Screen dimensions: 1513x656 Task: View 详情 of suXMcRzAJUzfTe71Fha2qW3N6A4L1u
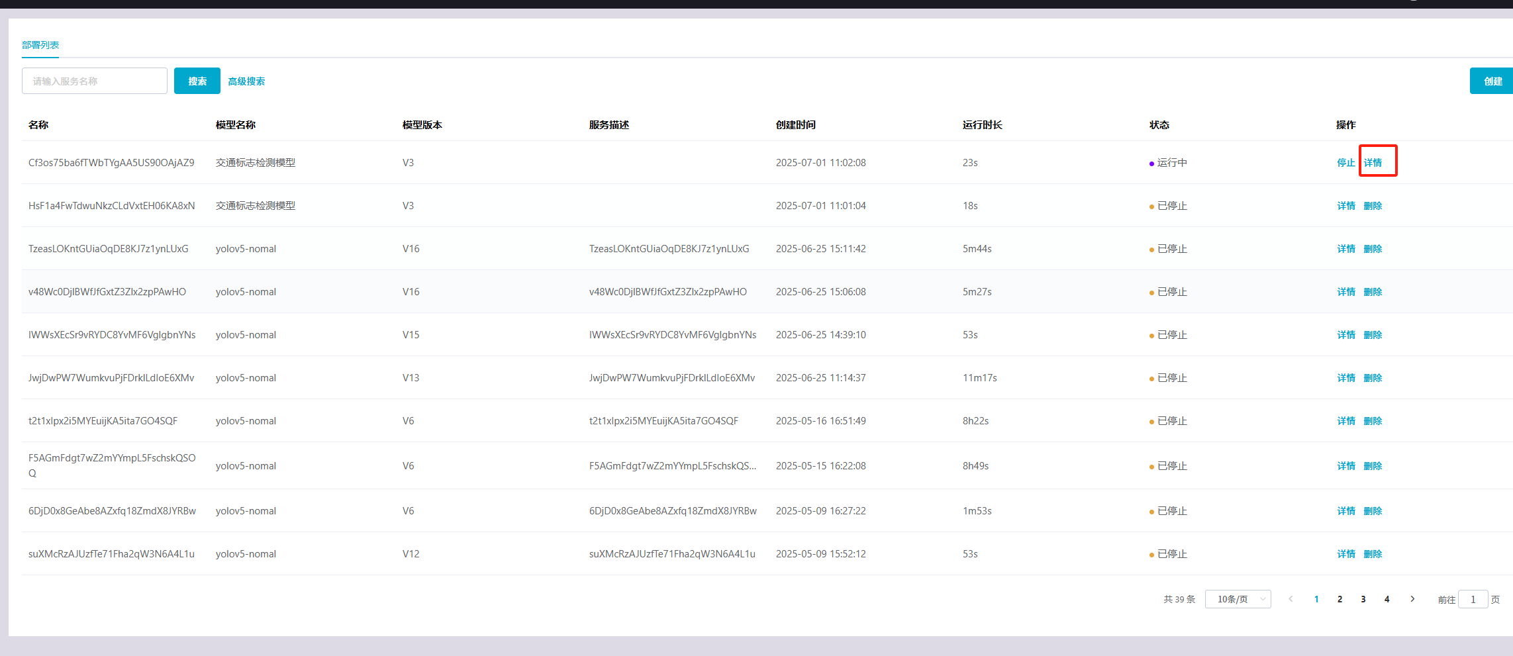tap(1345, 554)
